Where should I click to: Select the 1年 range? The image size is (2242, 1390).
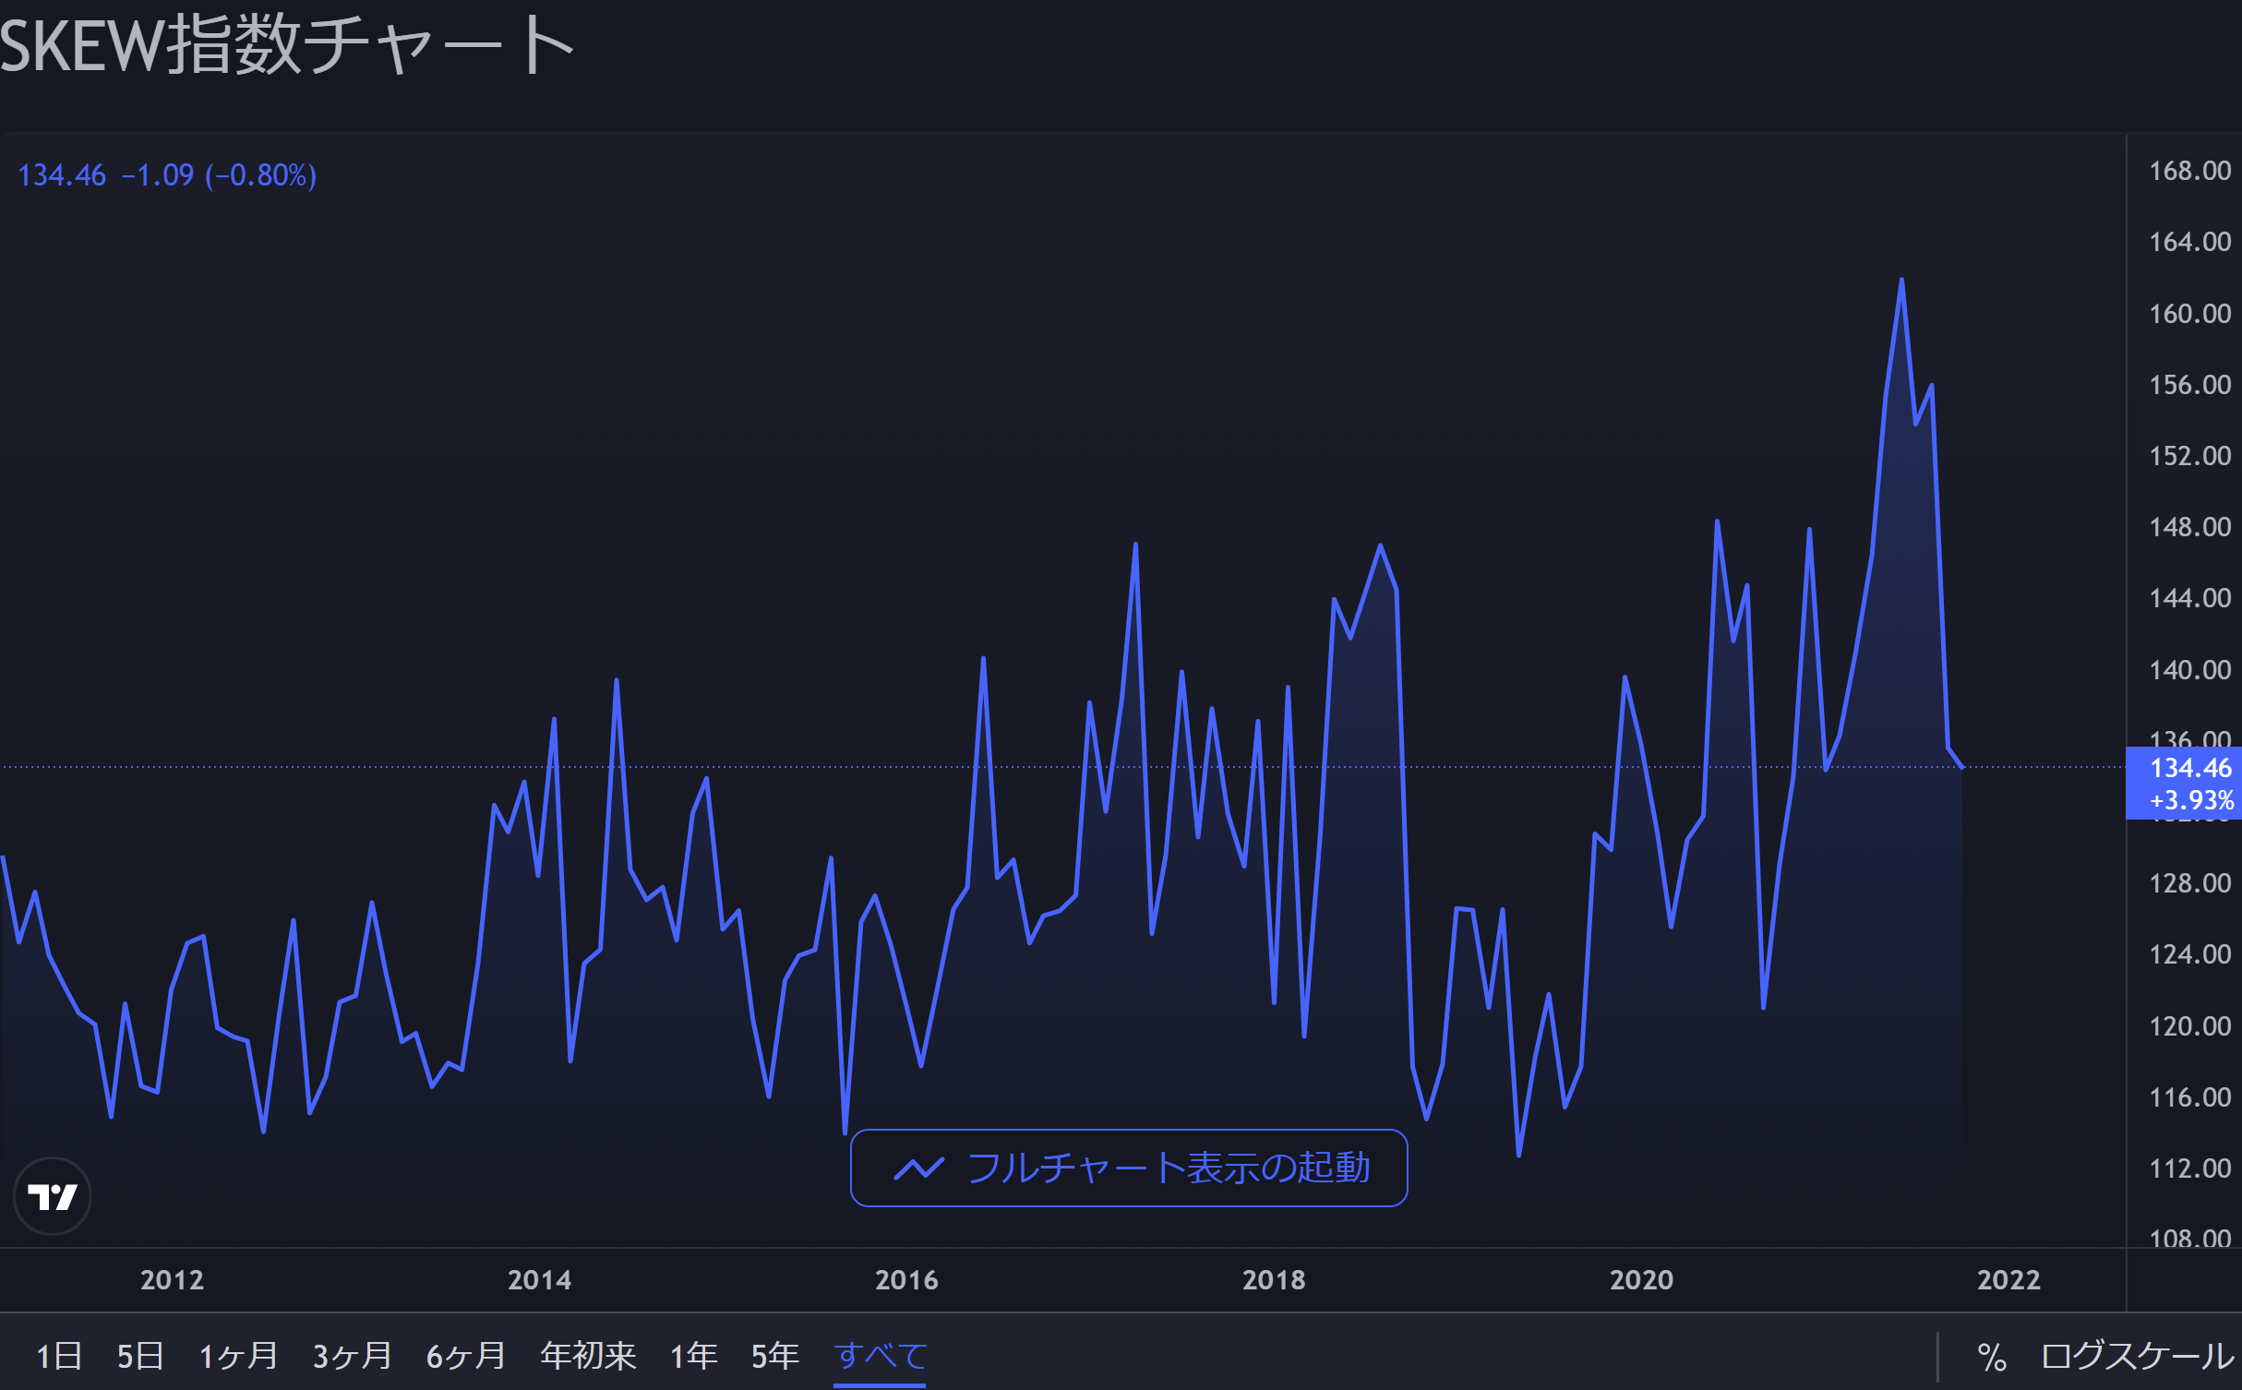pos(693,1357)
